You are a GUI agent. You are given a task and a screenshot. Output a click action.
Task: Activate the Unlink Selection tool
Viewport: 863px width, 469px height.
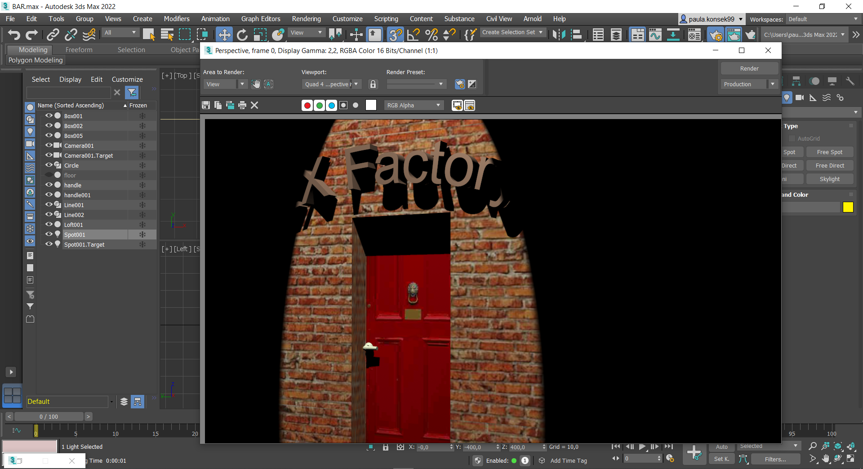(71, 35)
